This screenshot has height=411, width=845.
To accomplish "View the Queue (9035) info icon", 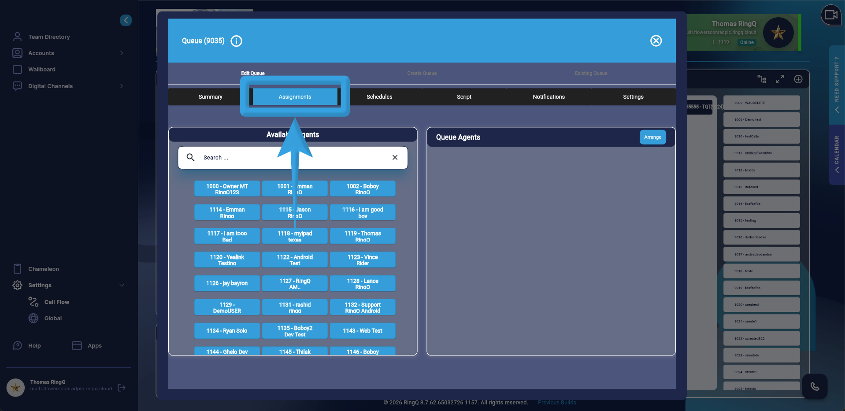I will pyautogui.click(x=236, y=41).
